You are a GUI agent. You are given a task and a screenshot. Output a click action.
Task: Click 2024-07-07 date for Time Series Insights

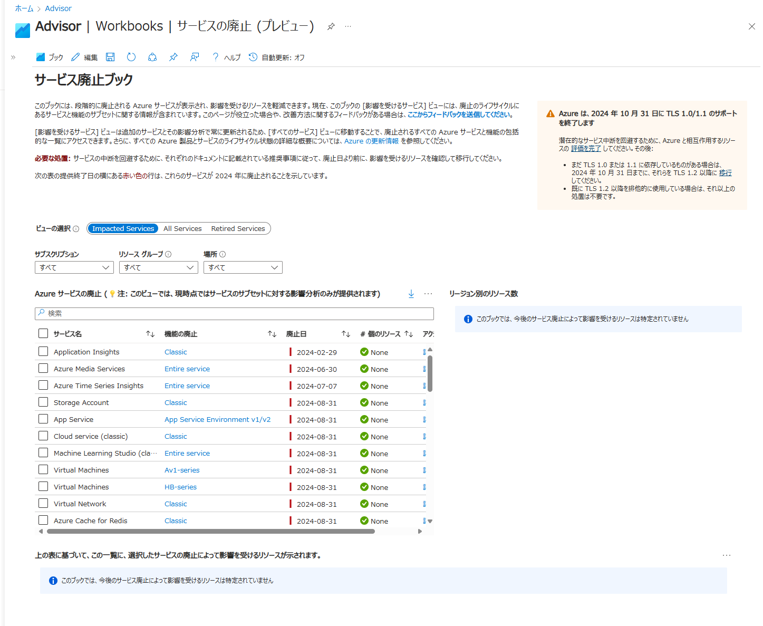316,386
